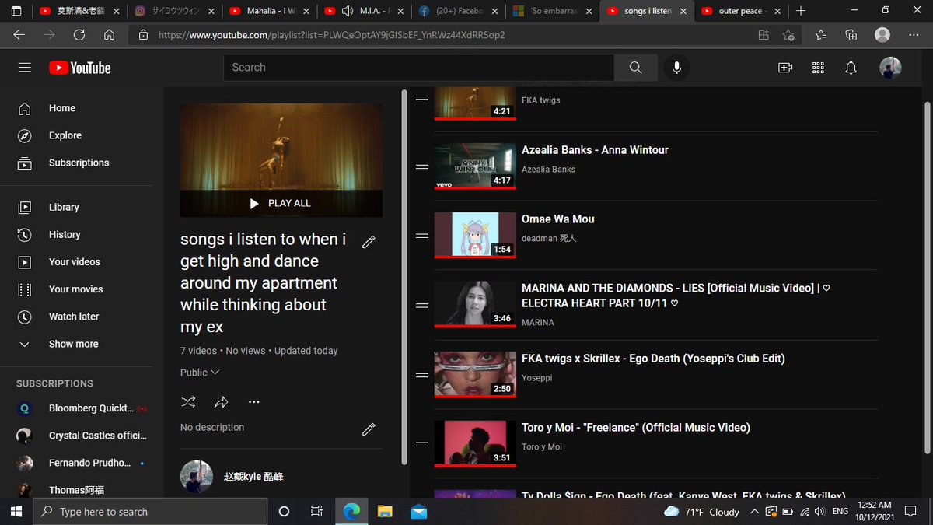
Task: Open the Omae Wa Mou video thumbnail
Action: click(475, 234)
